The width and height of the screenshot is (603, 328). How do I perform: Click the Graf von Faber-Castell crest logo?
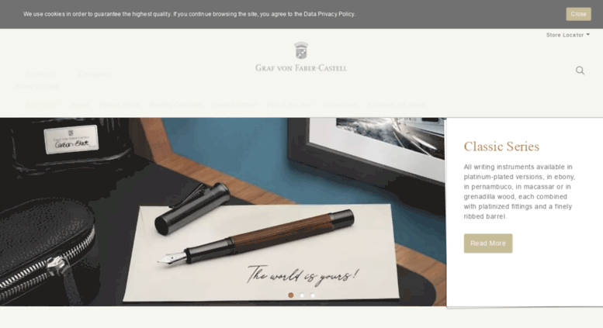click(301, 50)
